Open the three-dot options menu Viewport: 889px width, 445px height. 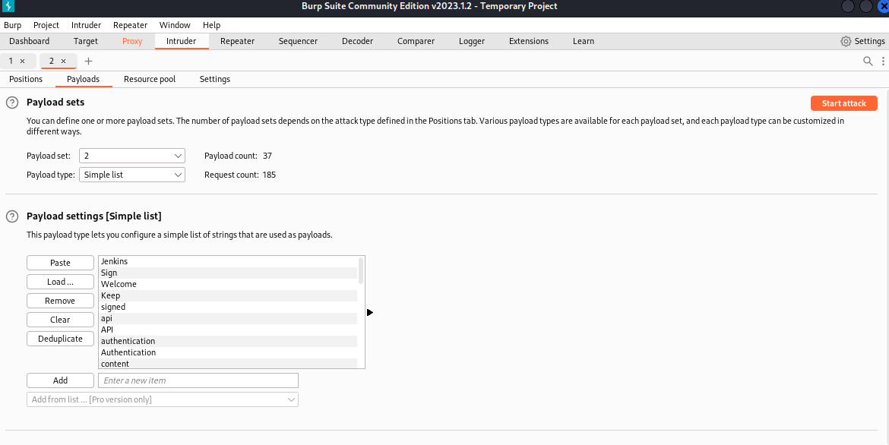(x=883, y=62)
